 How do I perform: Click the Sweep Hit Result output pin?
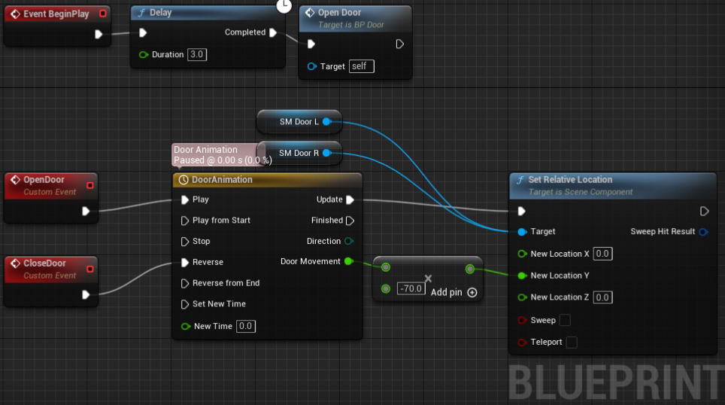tap(703, 231)
